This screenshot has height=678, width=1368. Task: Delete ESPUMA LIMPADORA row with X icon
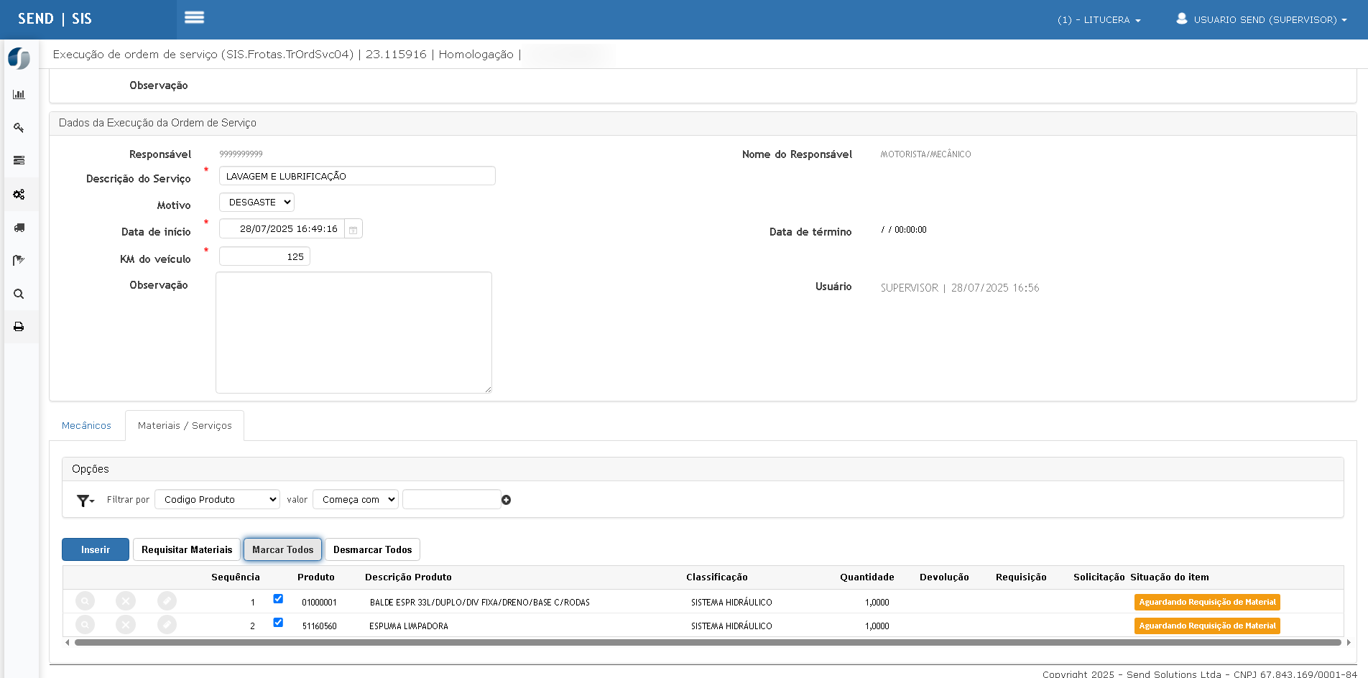[x=126, y=625]
